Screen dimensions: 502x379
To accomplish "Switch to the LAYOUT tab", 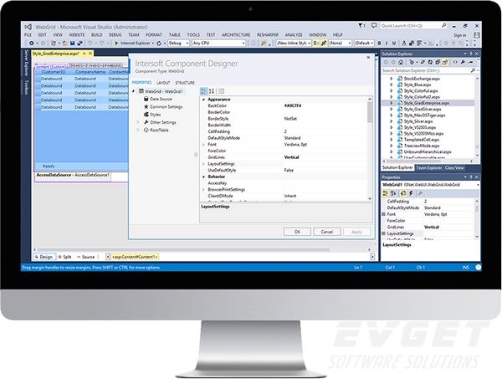I will (163, 83).
